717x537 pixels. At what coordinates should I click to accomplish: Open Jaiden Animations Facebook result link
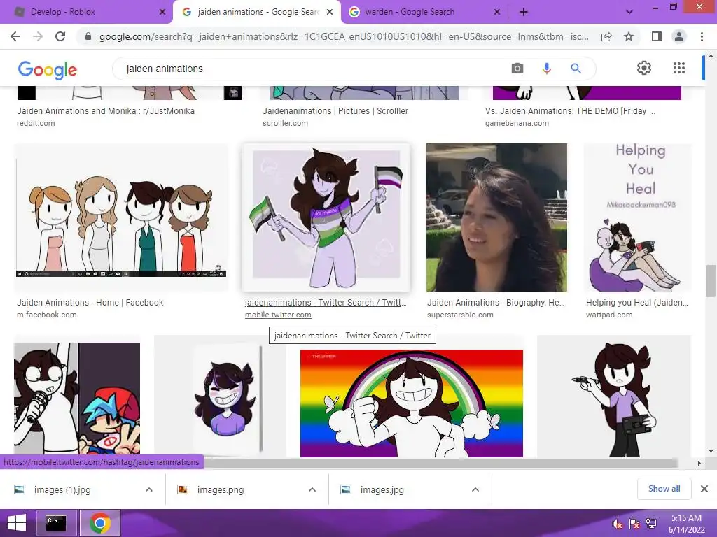90,302
